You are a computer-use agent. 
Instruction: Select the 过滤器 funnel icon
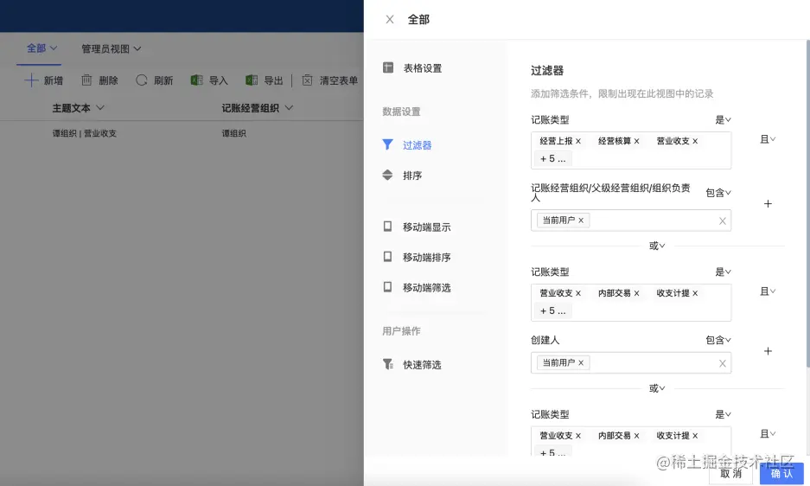coord(387,144)
